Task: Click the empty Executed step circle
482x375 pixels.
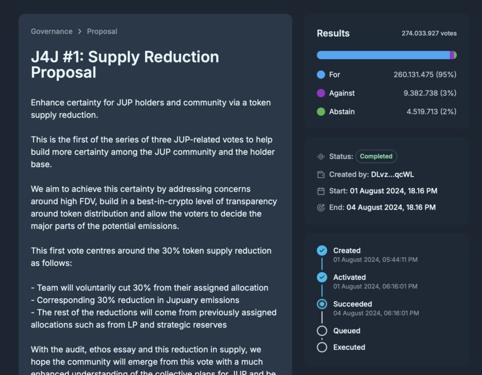Action: tap(322, 347)
